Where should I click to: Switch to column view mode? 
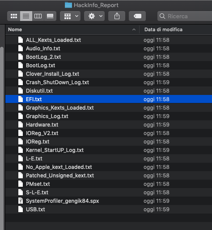pyautogui.click(x=38, y=16)
